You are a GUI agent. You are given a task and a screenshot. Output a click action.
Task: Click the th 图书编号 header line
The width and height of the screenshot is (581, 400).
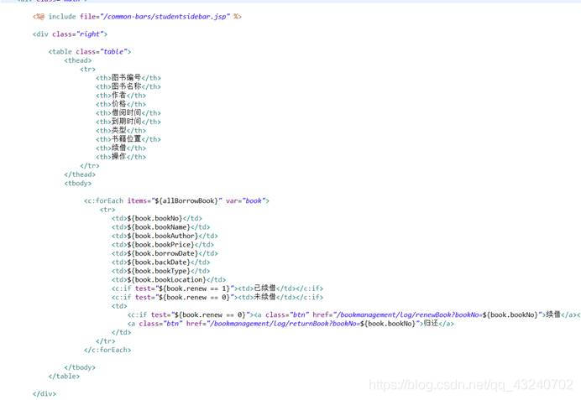coord(128,78)
